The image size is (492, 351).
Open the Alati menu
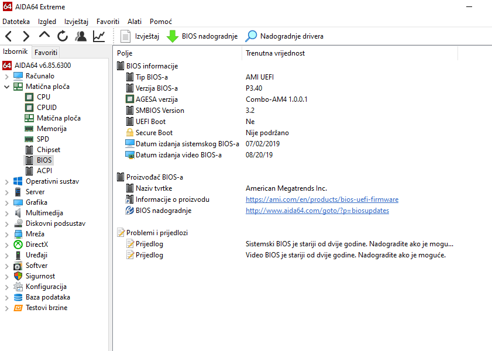pos(135,22)
